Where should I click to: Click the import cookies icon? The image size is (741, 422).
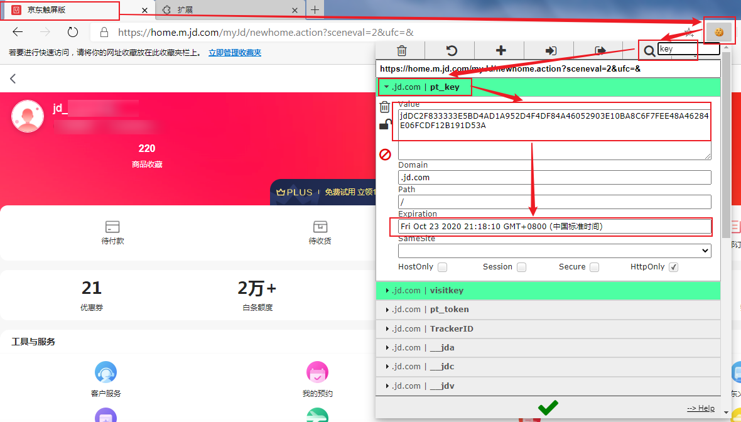[x=551, y=51]
